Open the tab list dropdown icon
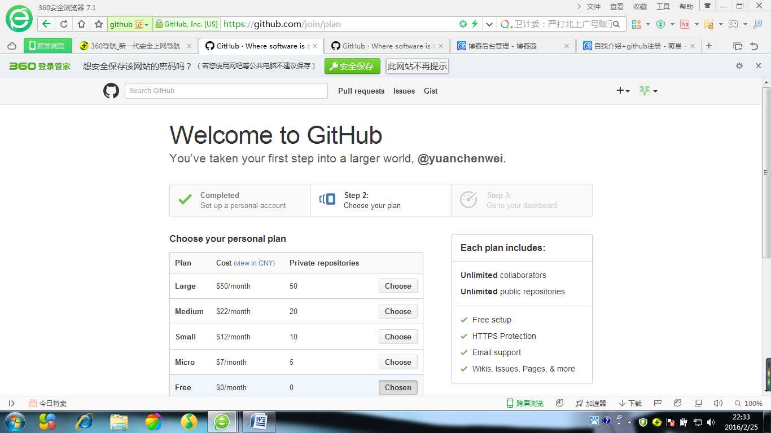Image resolution: width=771 pixels, height=433 pixels. coord(737,46)
